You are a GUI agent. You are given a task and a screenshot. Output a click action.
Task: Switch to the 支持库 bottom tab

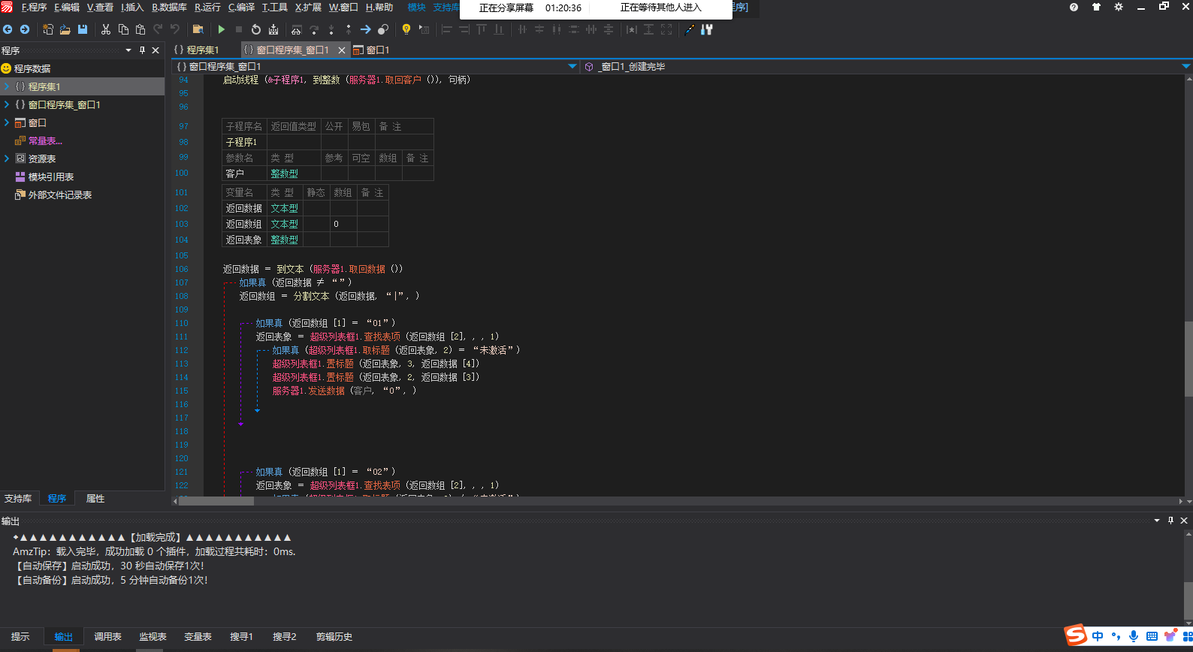pyautogui.click(x=18, y=499)
